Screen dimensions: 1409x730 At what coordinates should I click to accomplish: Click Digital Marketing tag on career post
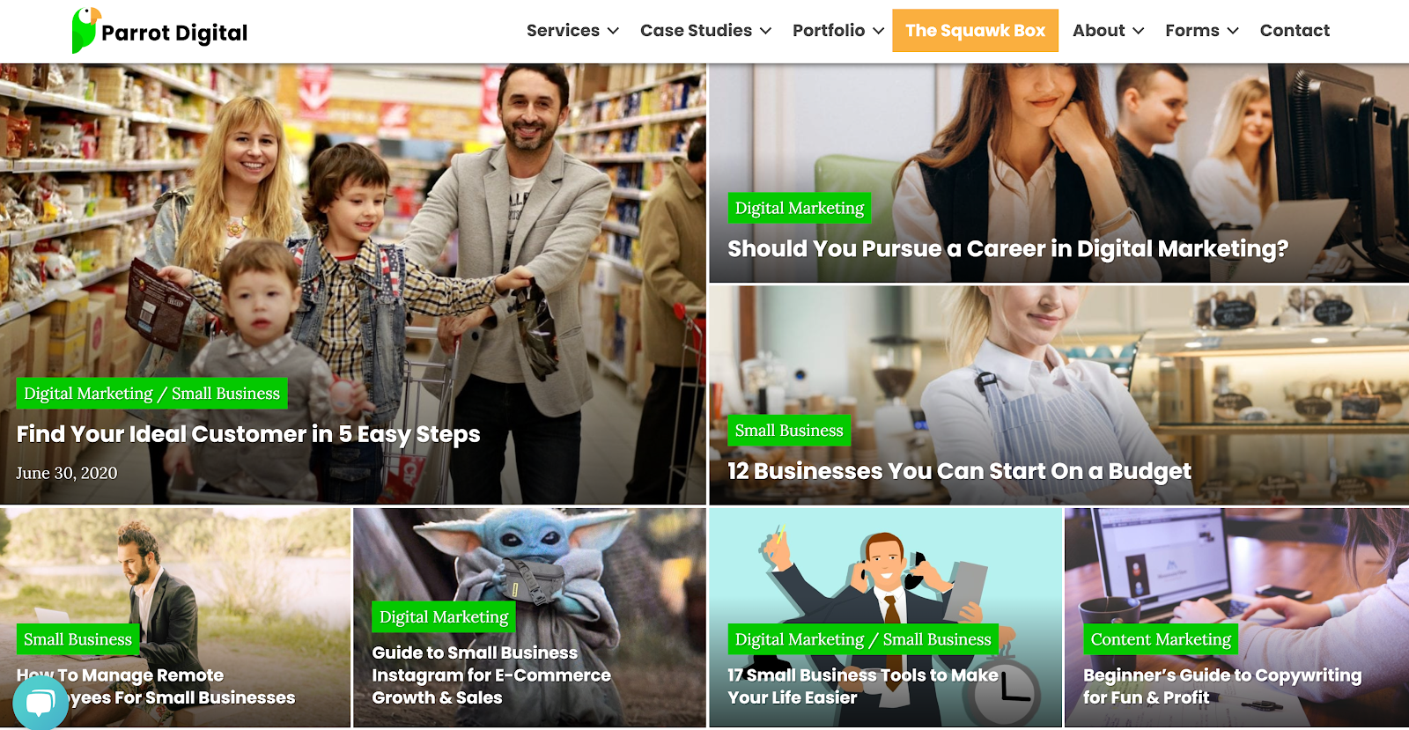(x=800, y=208)
